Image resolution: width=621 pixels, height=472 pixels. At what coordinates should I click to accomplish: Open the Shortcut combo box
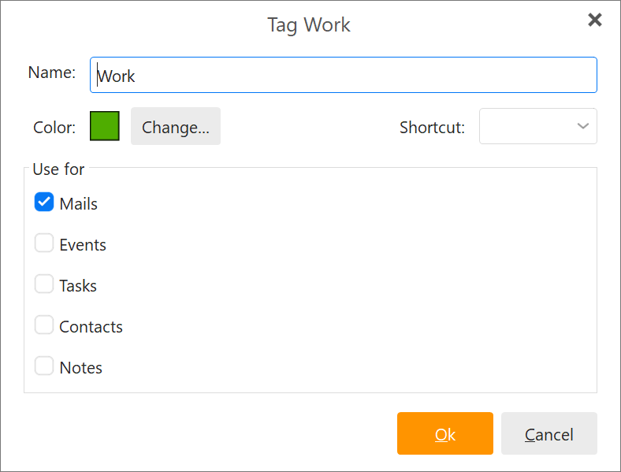pyautogui.click(x=537, y=126)
